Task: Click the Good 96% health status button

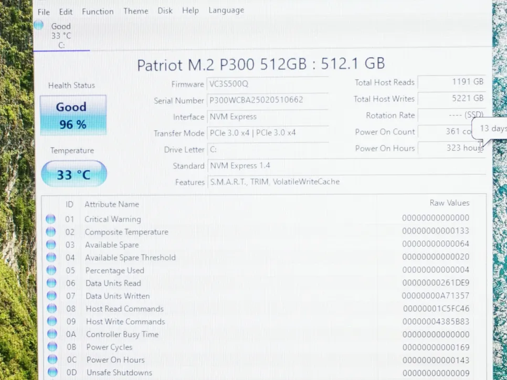Action: (x=73, y=115)
